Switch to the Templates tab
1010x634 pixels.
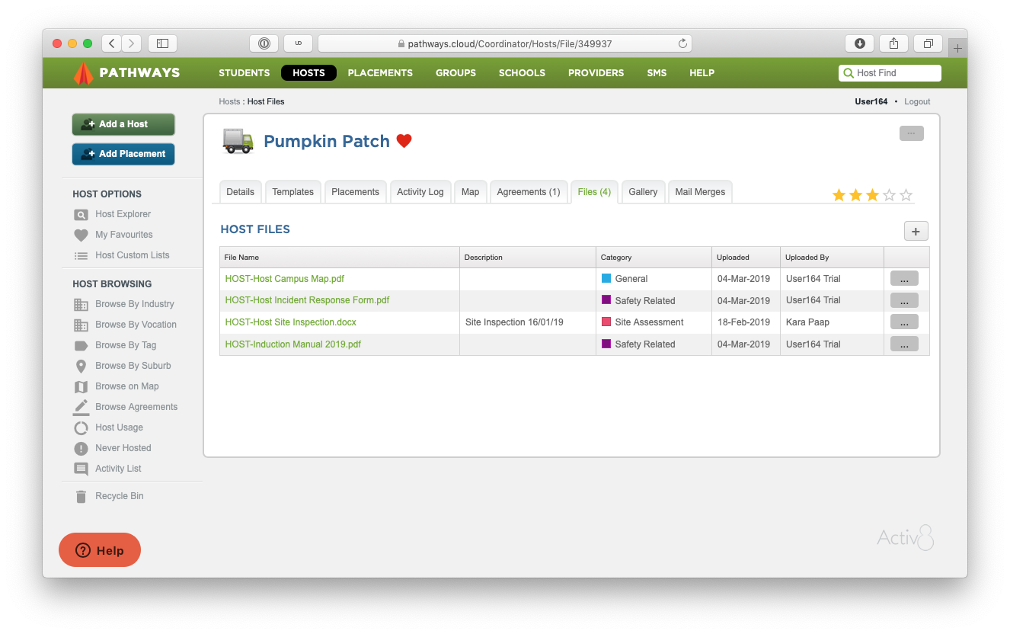(x=293, y=192)
